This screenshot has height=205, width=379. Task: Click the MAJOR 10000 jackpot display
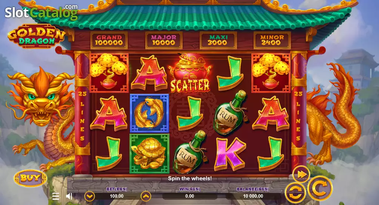tap(163, 40)
